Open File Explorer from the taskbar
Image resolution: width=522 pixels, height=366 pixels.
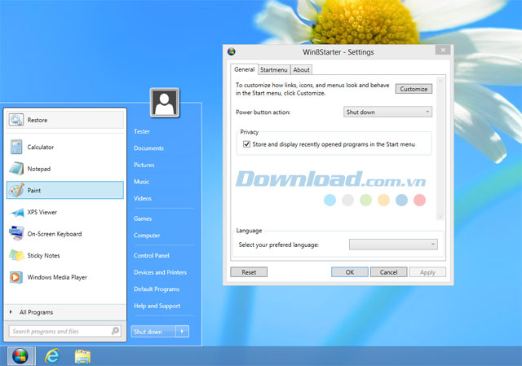(82, 355)
